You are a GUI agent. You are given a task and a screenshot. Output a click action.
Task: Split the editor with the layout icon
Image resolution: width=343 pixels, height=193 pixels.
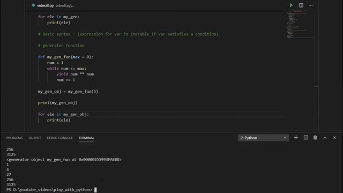(301, 5)
